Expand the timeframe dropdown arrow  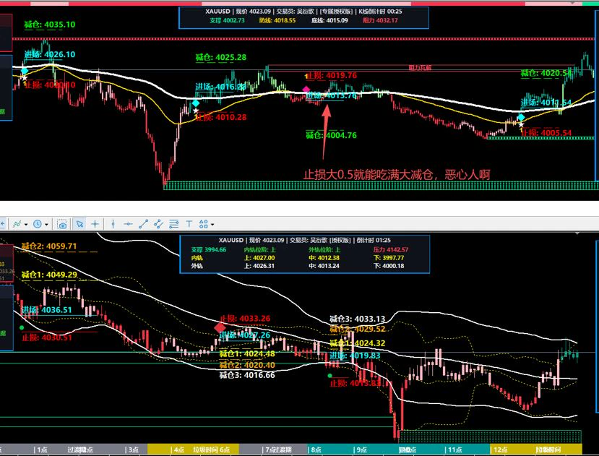(x=47, y=224)
